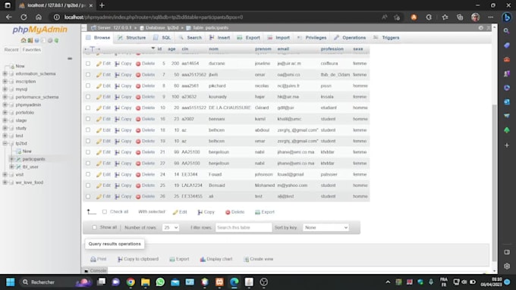Collapse the tp2bd database node
The height and width of the screenshot is (290, 516).
[x=5, y=143]
